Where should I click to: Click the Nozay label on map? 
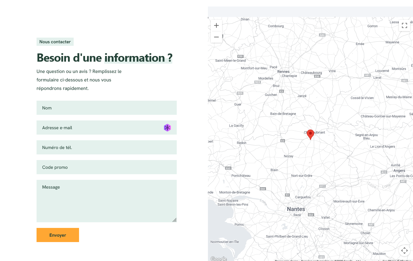(x=289, y=156)
